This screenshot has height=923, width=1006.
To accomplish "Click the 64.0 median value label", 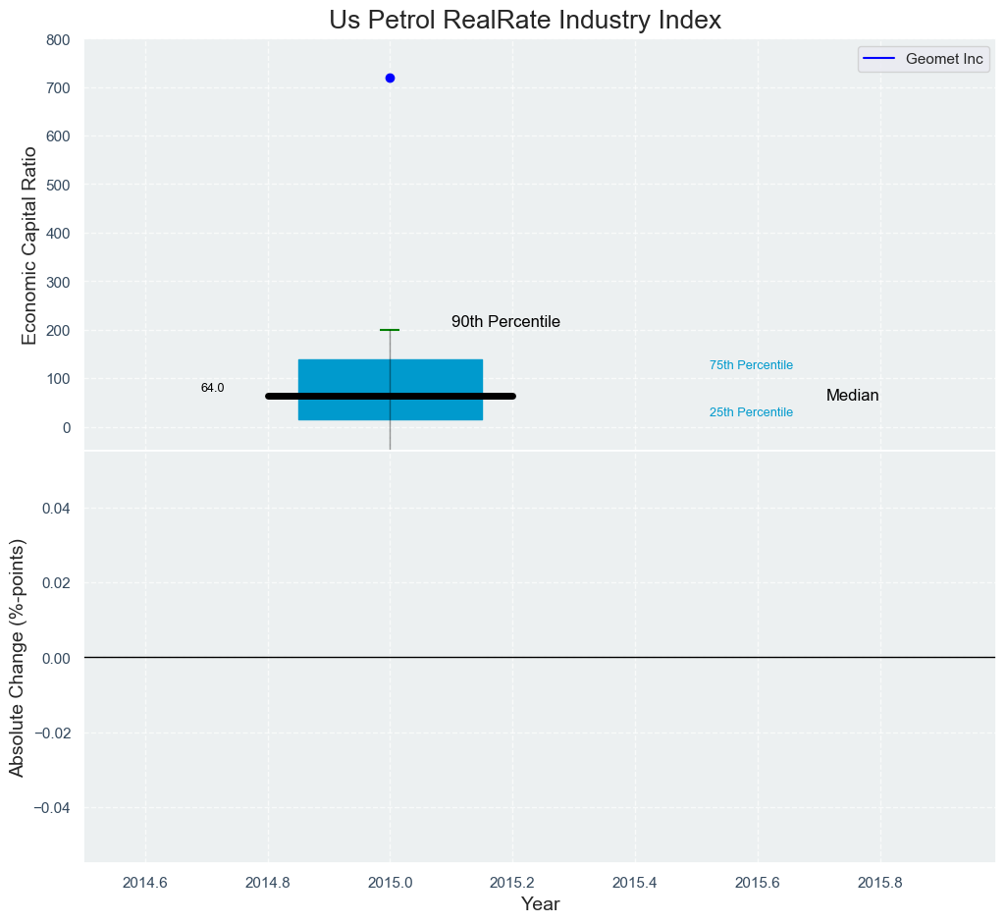I will (x=212, y=388).
